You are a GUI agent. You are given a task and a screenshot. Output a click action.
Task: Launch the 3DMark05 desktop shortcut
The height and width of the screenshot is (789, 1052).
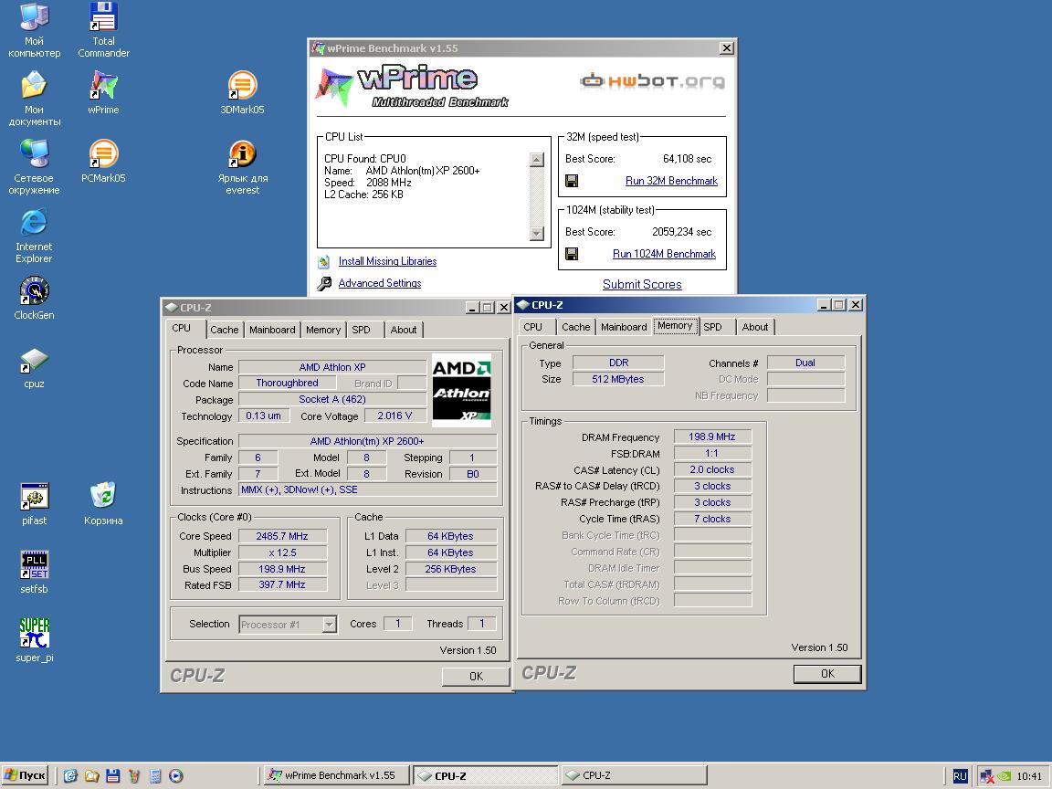pos(242,92)
